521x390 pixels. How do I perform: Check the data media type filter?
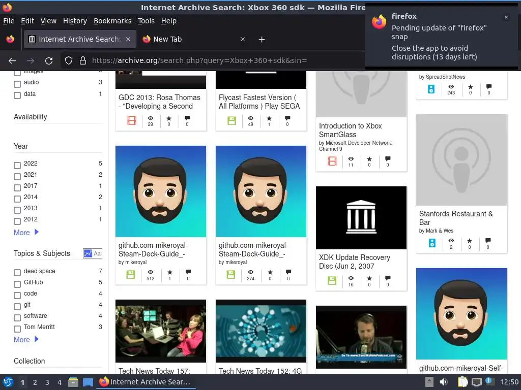pyautogui.click(x=17, y=95)
